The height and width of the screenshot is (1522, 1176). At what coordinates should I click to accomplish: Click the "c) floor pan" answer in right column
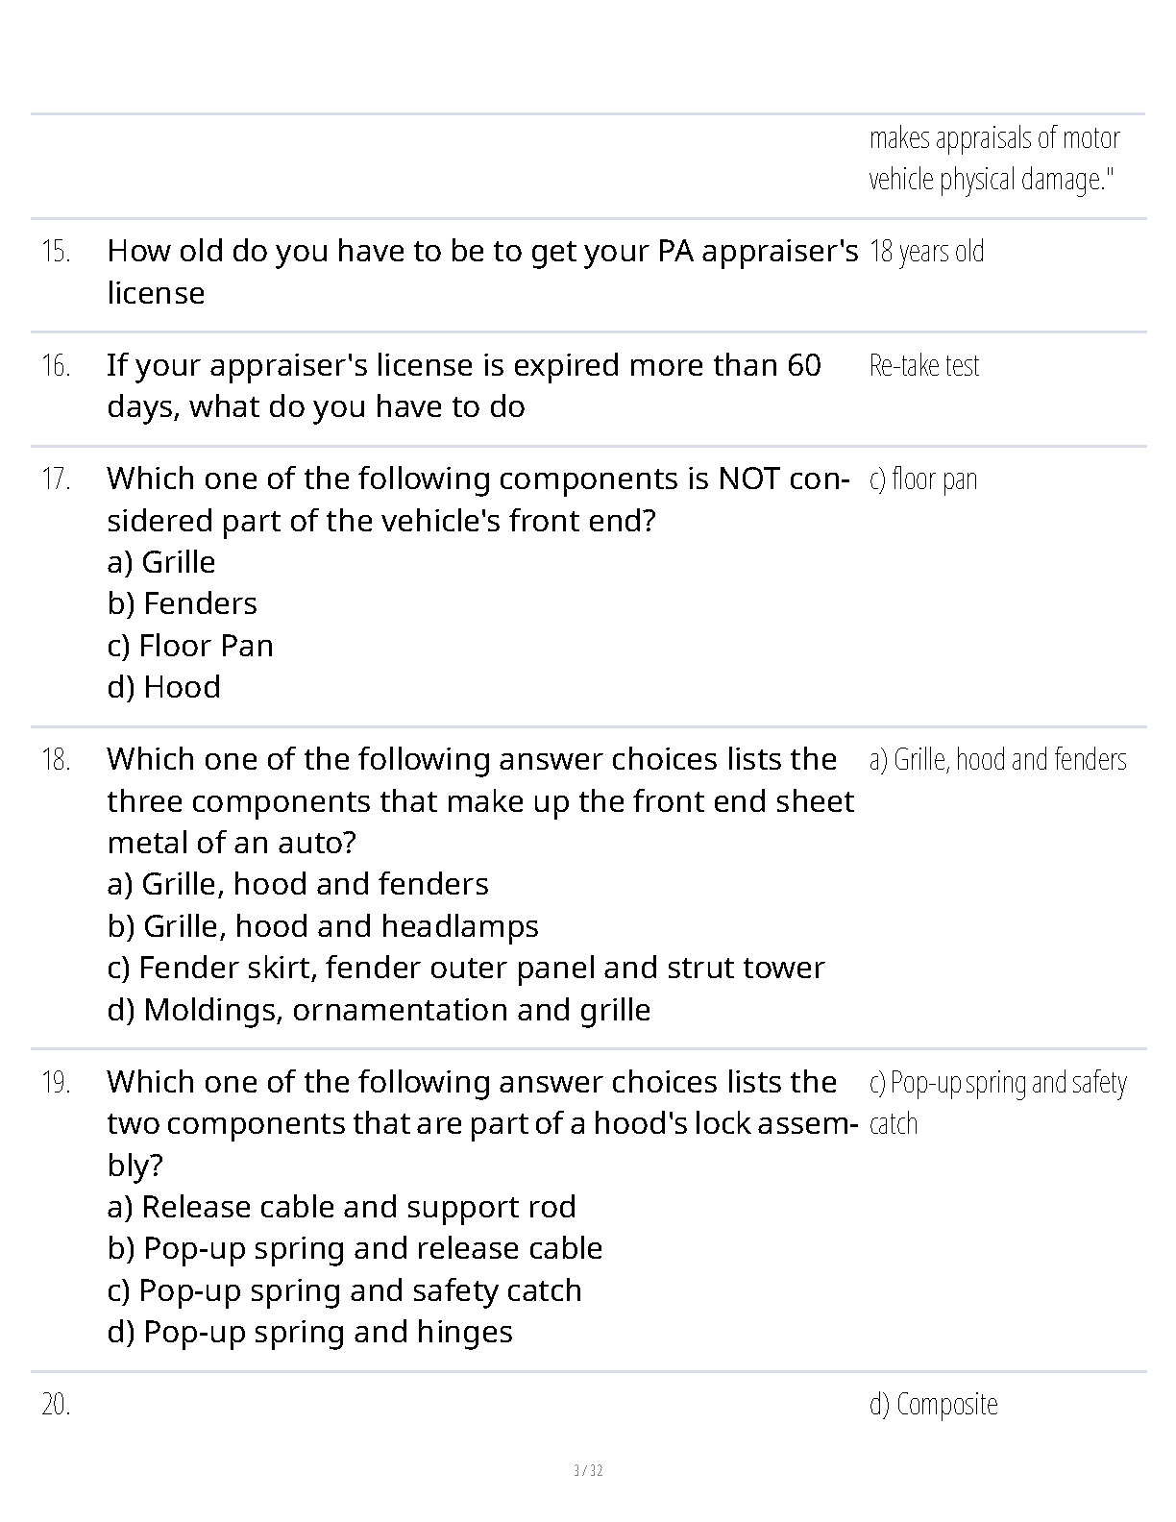tap(922, 479)
